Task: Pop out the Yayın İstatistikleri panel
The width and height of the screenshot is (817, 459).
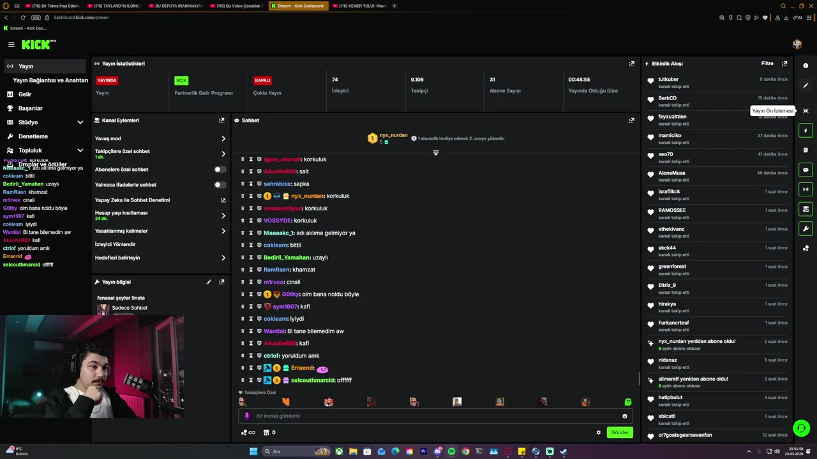Action: click(x=632, y=64)
